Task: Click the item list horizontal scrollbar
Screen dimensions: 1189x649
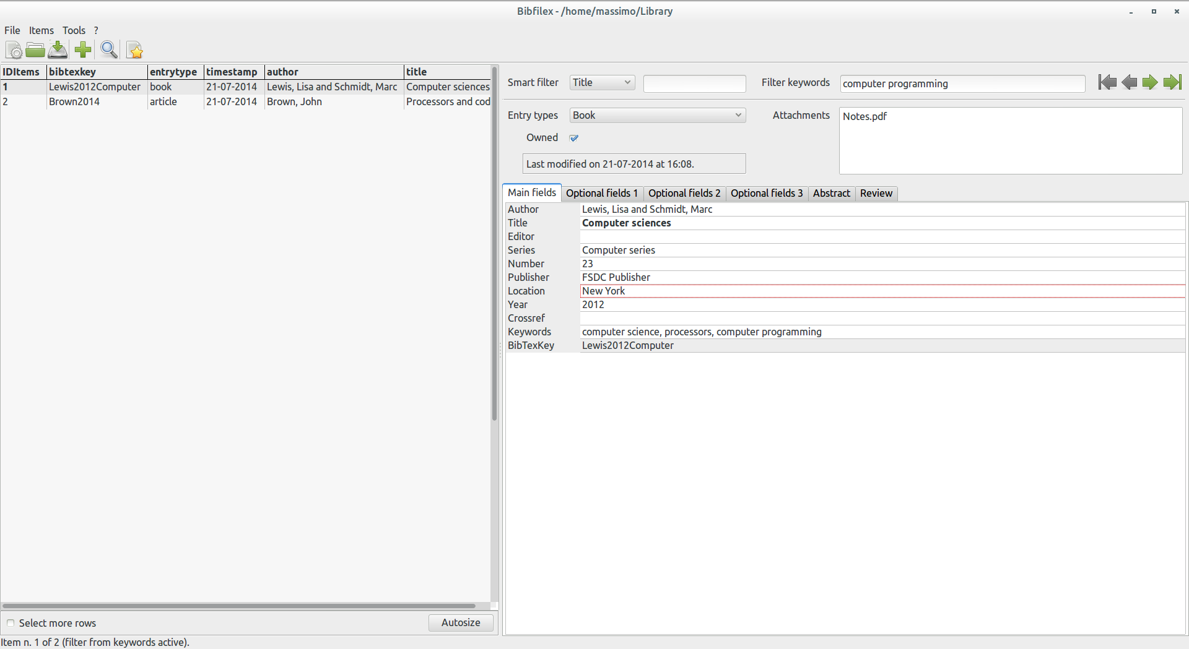Action: 239,606
